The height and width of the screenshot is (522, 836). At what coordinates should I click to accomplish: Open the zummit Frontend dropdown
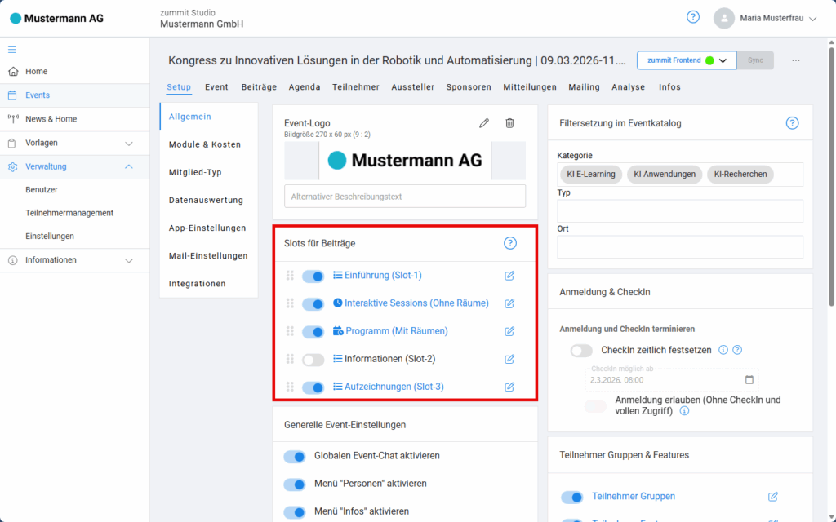tap(723, 60)
